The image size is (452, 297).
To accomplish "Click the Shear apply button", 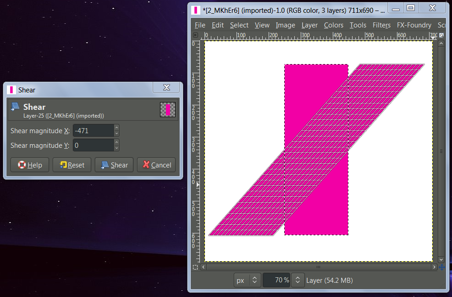I will [114, 165].
